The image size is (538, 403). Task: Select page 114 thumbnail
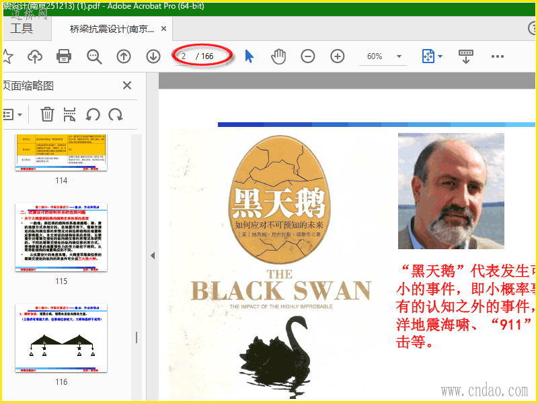(61, 152)
